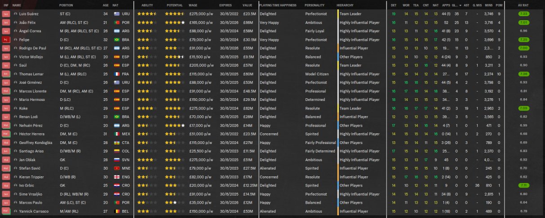This screenshot has width=545, height=218.
Task: Click Belgium flag in Yannick Carrasco's row
Action: [116, 211]
